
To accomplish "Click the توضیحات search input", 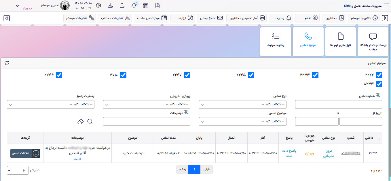I will point(147,121).
